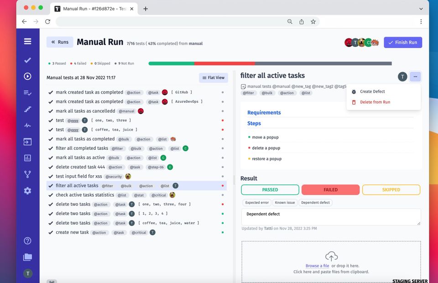This screenshot has height=283, width=438.
Task: Click the checkbox icon before 'manual tests'
Action: [243, 87]
